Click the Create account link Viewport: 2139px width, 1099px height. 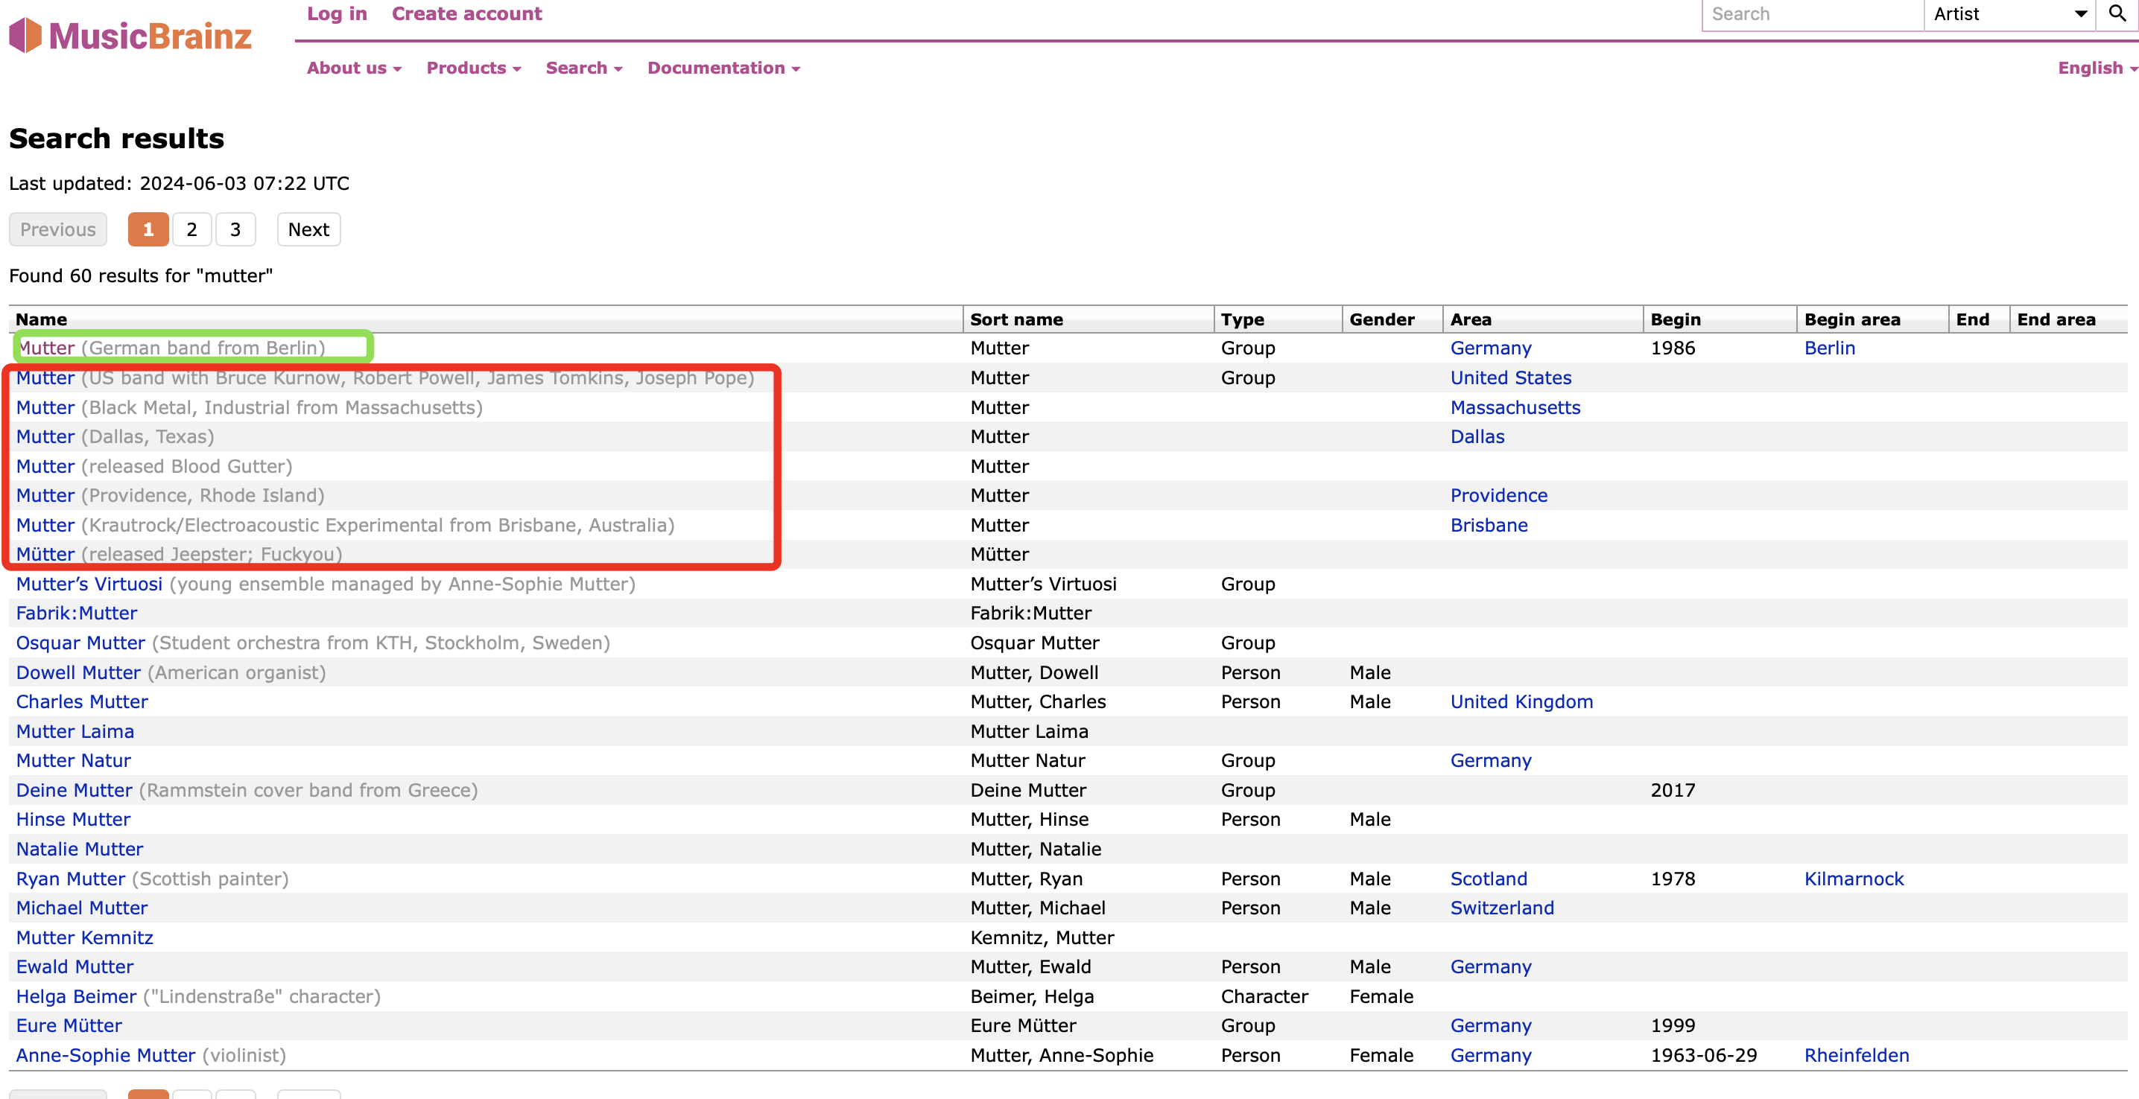(466, 14)
